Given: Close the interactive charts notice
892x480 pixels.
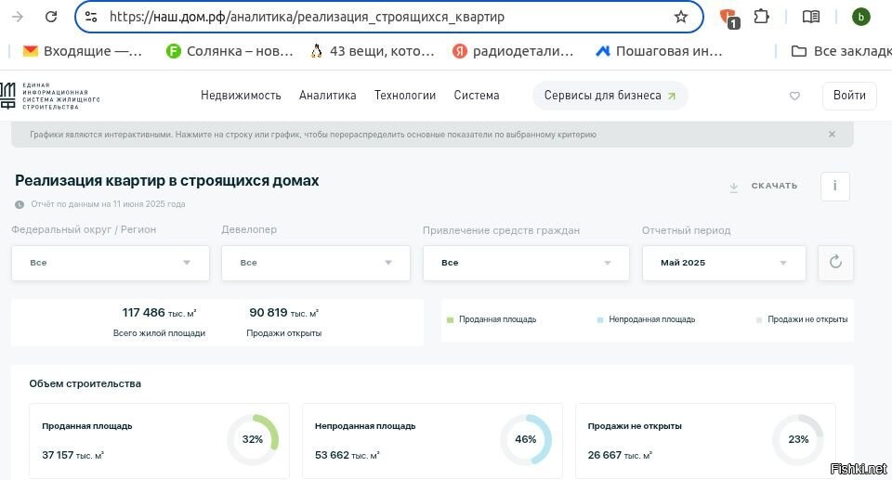Looking at the screenshot, I should point(832,135).
